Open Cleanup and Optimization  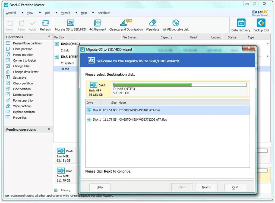coord(126,25)
